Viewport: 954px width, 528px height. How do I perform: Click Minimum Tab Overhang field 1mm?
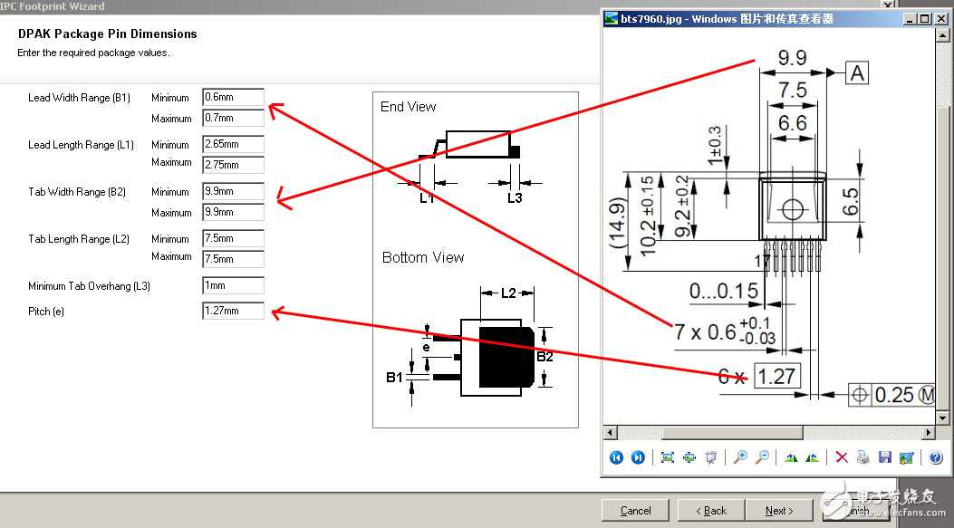(233, 285)
